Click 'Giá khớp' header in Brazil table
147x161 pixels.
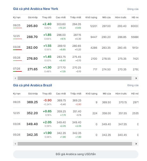[x=33, y=94]
